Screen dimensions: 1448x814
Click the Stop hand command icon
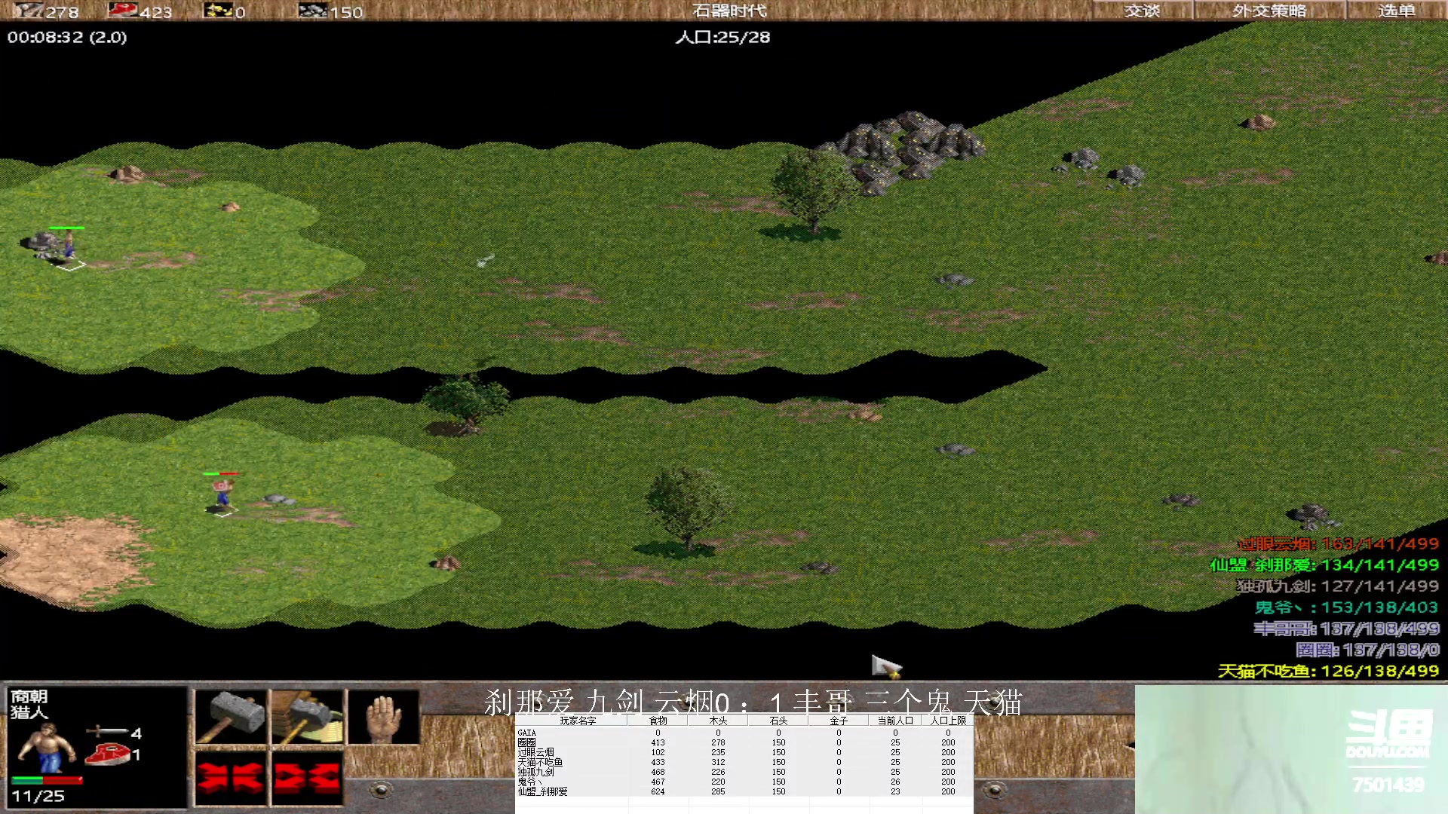(384, 717)
